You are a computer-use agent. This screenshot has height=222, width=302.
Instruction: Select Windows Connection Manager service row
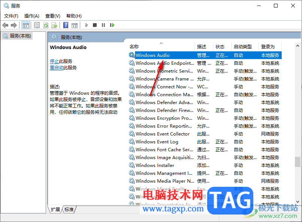205,95
